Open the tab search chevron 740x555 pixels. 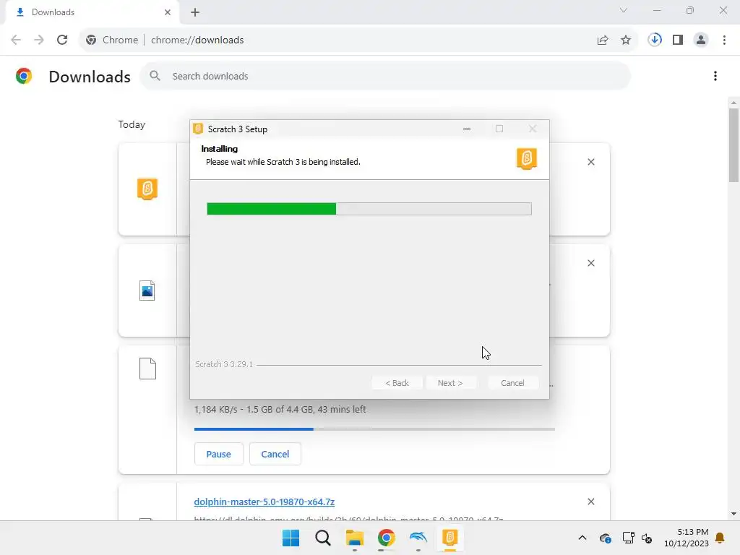pos(624,10)
